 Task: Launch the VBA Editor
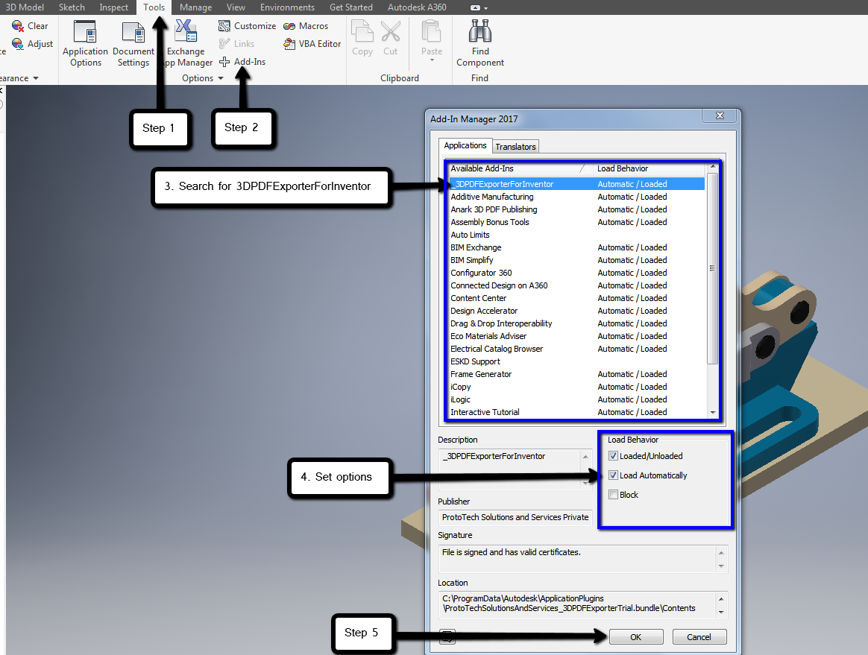pyautogui.click(x=312, y=44)
